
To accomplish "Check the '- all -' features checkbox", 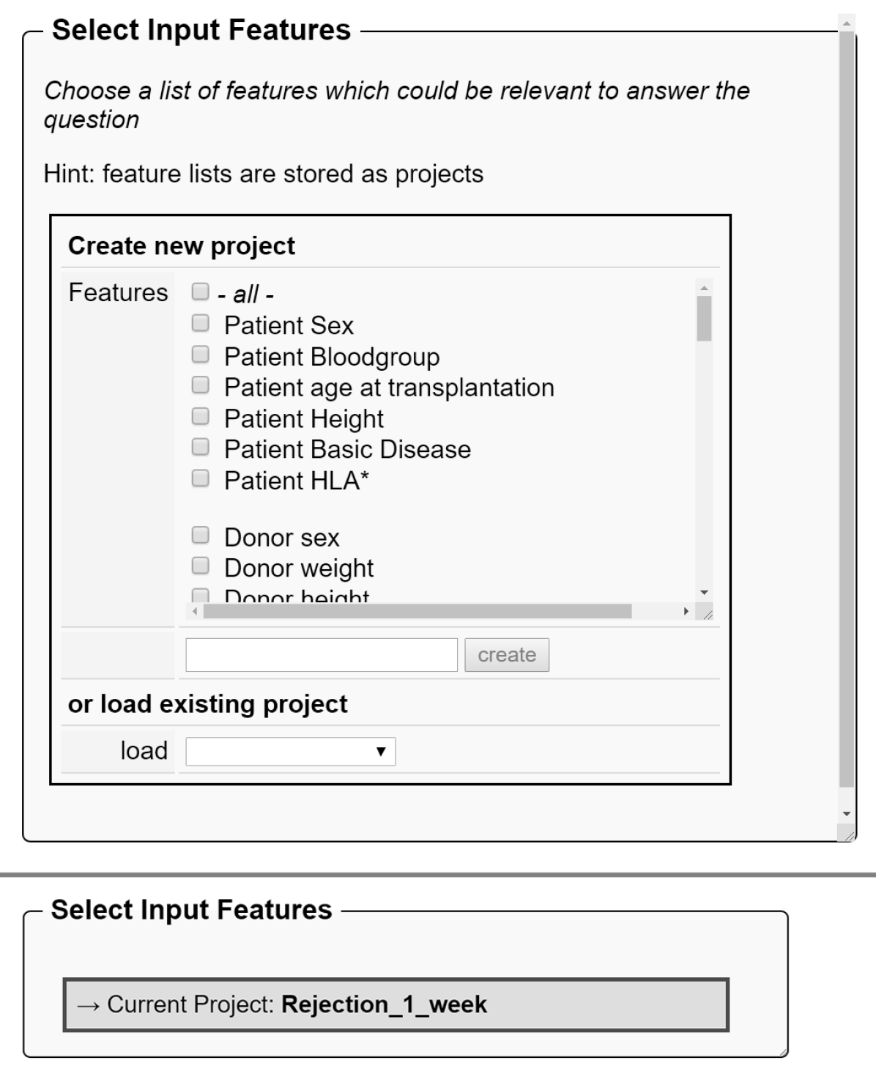I will [200, 292].
